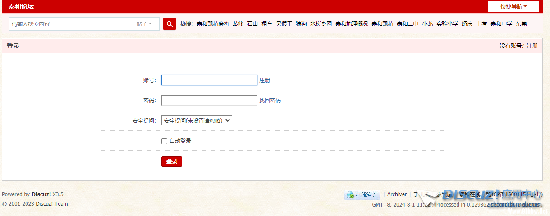The width and height of the screenshot is (550, 216).
Task: Click 注册 link in login header bar
Action: click(532, 46)
